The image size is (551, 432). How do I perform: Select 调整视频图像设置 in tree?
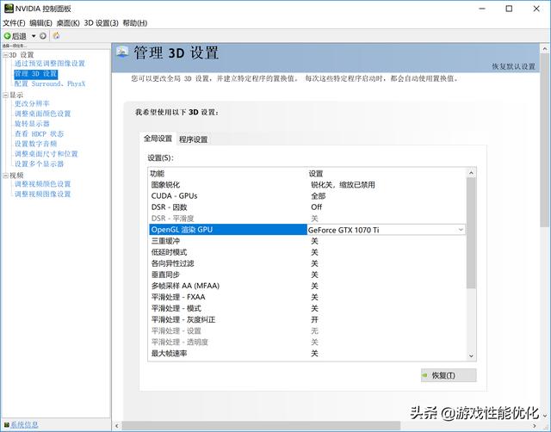(x=42, y=194)
